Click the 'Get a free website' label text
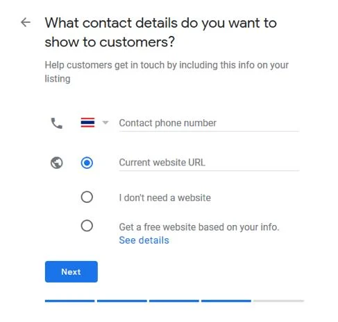The width and height of the screenshot is (338, 322). tap(199, 227)
